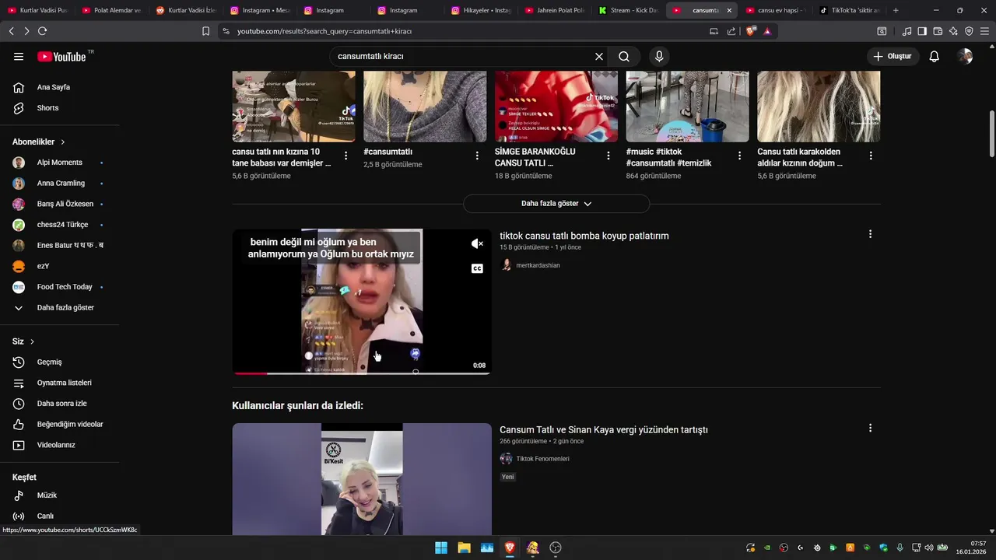
Task: Open the chess24 Türkçe subscription
Action: [59, 225]
